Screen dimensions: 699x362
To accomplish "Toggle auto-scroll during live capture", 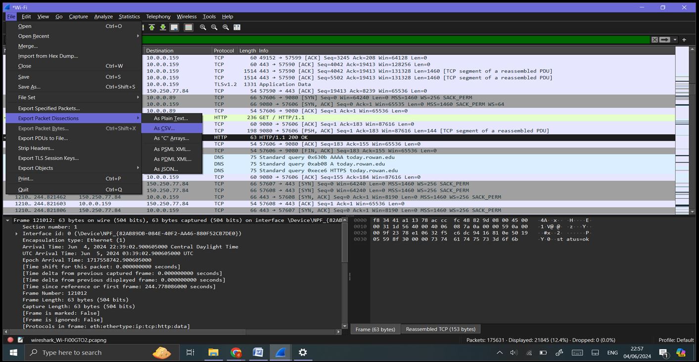I will (x=174, y=27).
